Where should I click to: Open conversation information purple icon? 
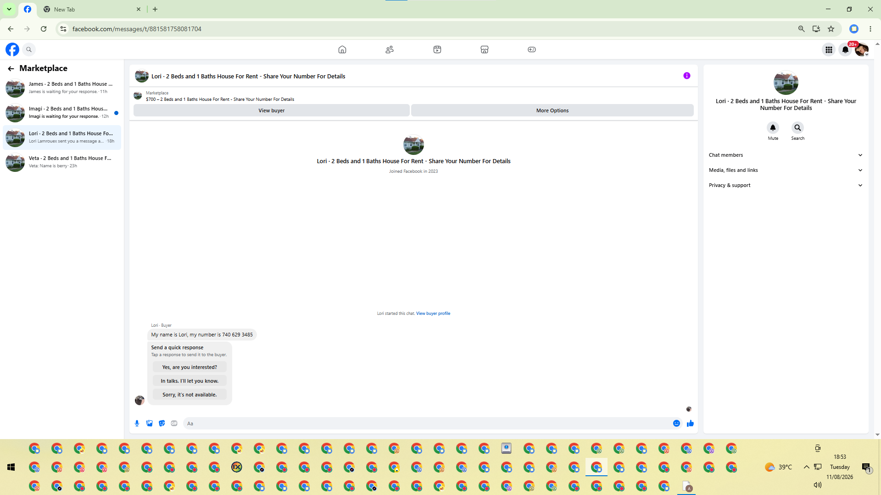pos(687,76)
